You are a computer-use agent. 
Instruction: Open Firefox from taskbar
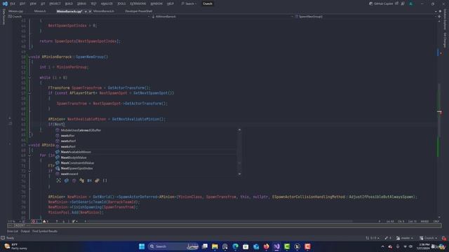(267, 246)
